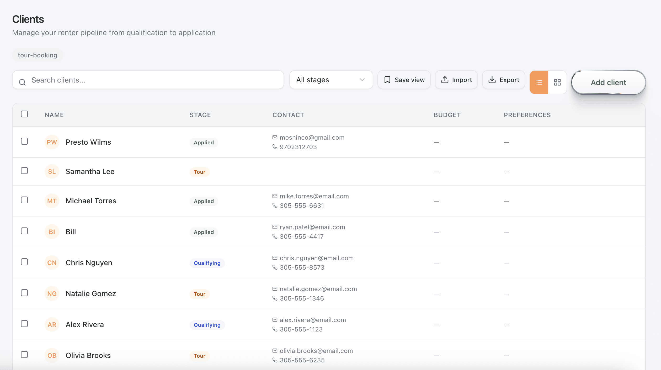661x370 pixels.
Task: Click the email icon next to mosninco@gmail.com
Action: coord(275,137)
